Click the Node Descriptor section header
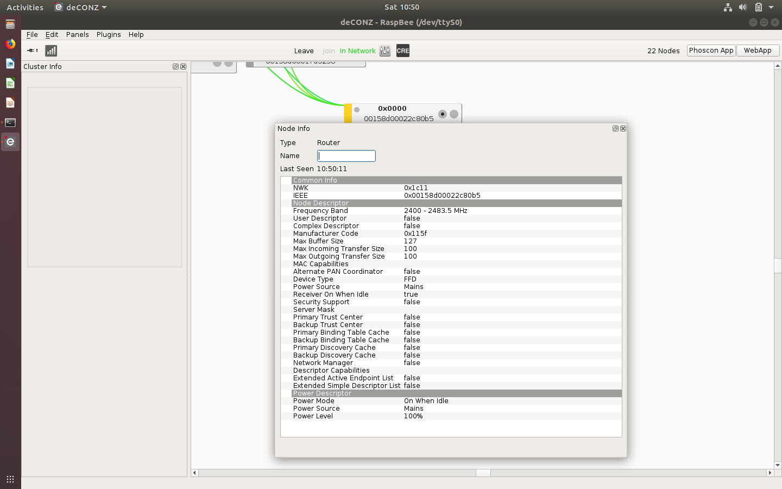Viewport: 782px width, 489px height. (x=457, y=203)
